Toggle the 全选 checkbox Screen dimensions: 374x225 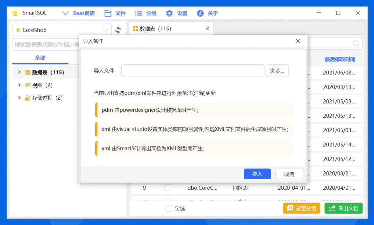pyautogui.click(x=169, y=208)
